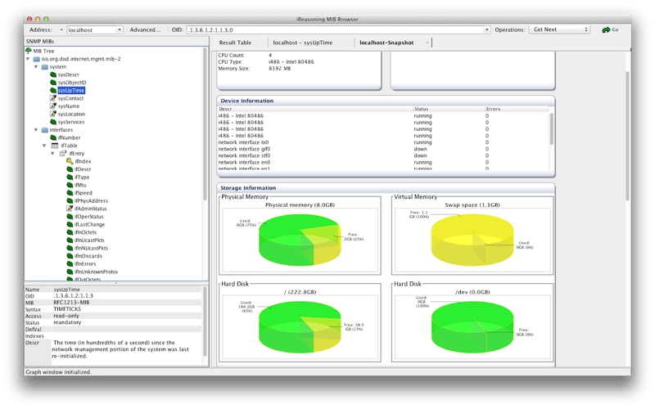The width and height of the screenshot is (655, 409).
Task: Collapse the system folder triangle
Action: click(36, 67)
